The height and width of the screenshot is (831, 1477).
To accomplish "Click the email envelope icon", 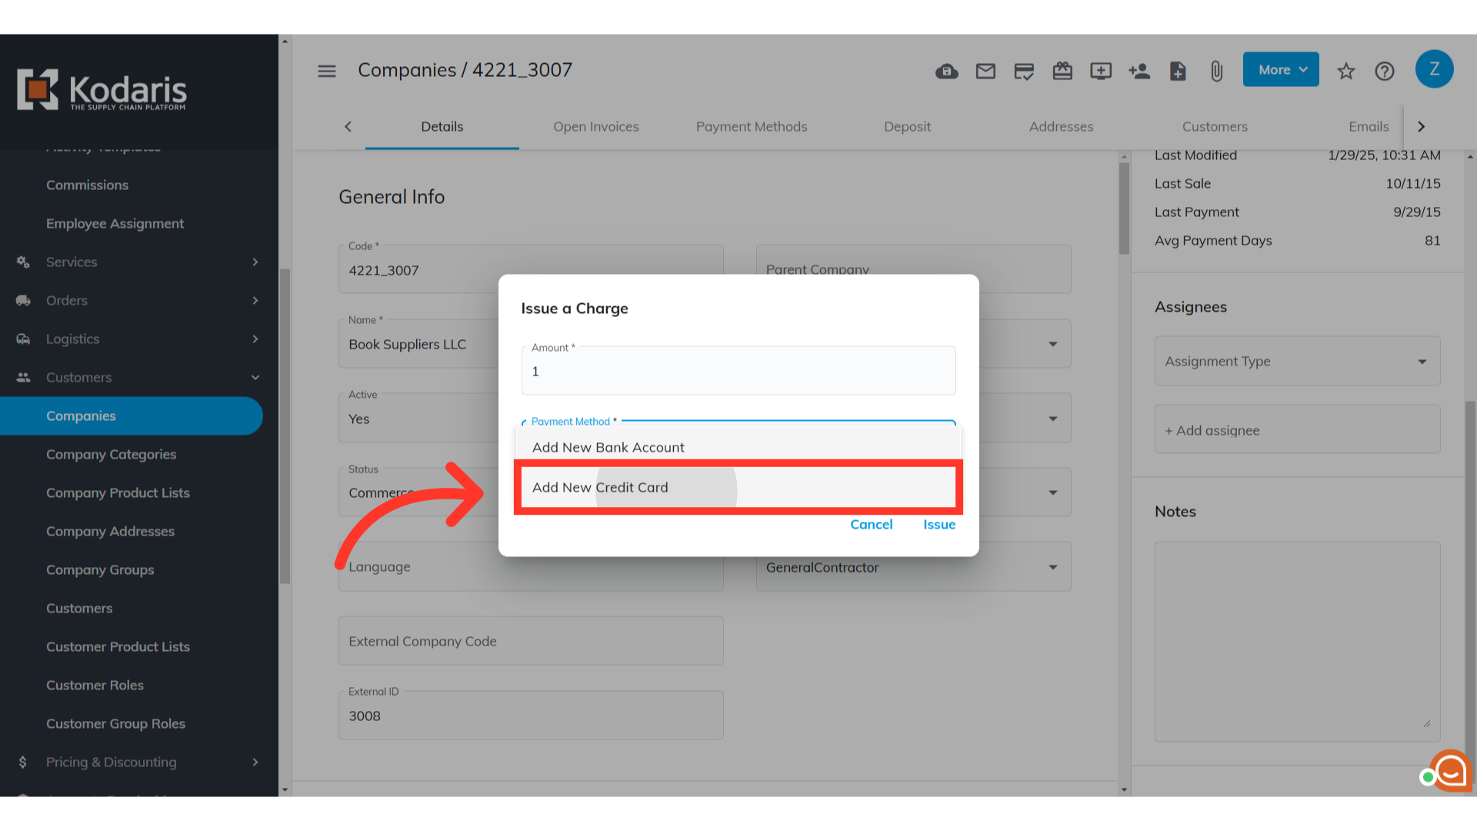I will 985,72.
